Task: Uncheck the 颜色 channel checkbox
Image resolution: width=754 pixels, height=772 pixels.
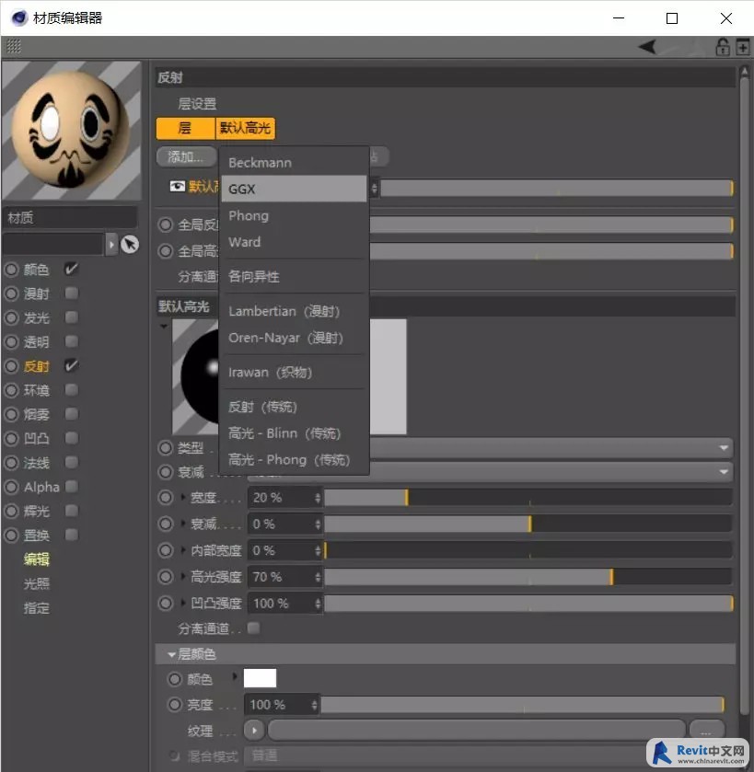Action: point(72,270)
